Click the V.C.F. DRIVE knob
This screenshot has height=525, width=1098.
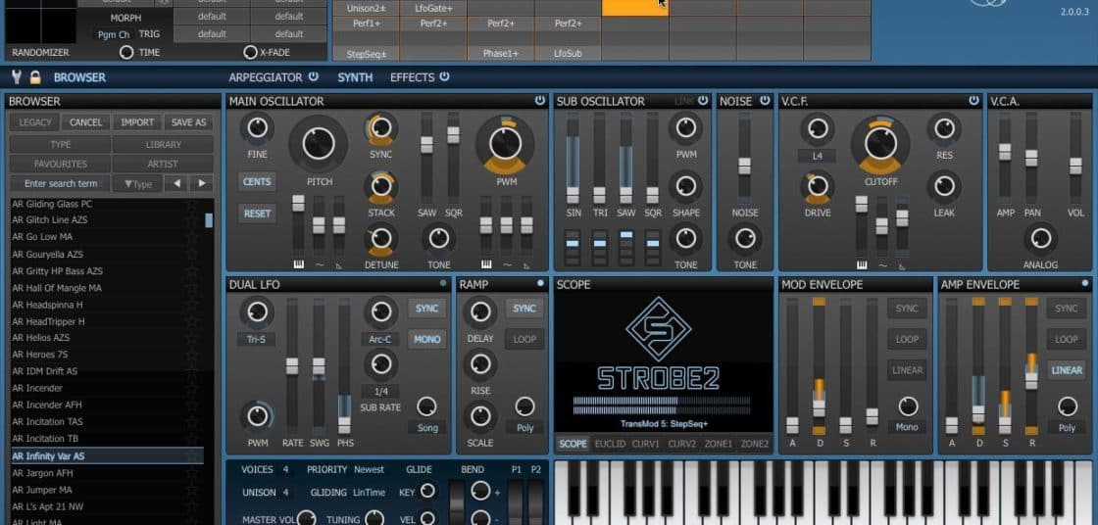point(818,187)
